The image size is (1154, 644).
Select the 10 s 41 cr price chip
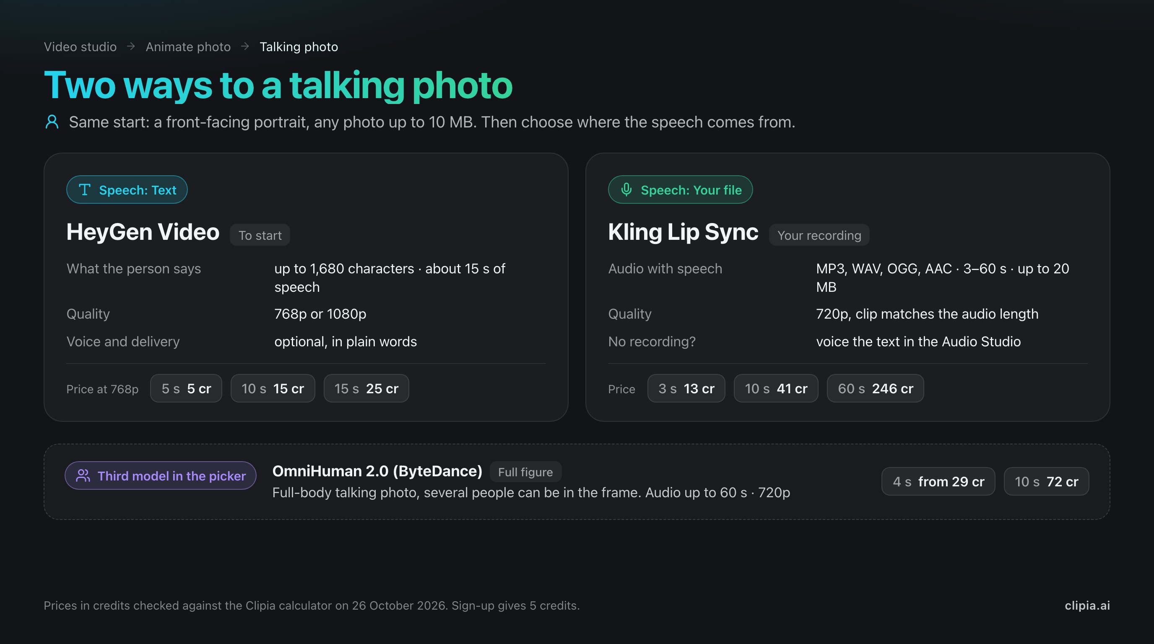pyautogui.click(x=776, y=388)
